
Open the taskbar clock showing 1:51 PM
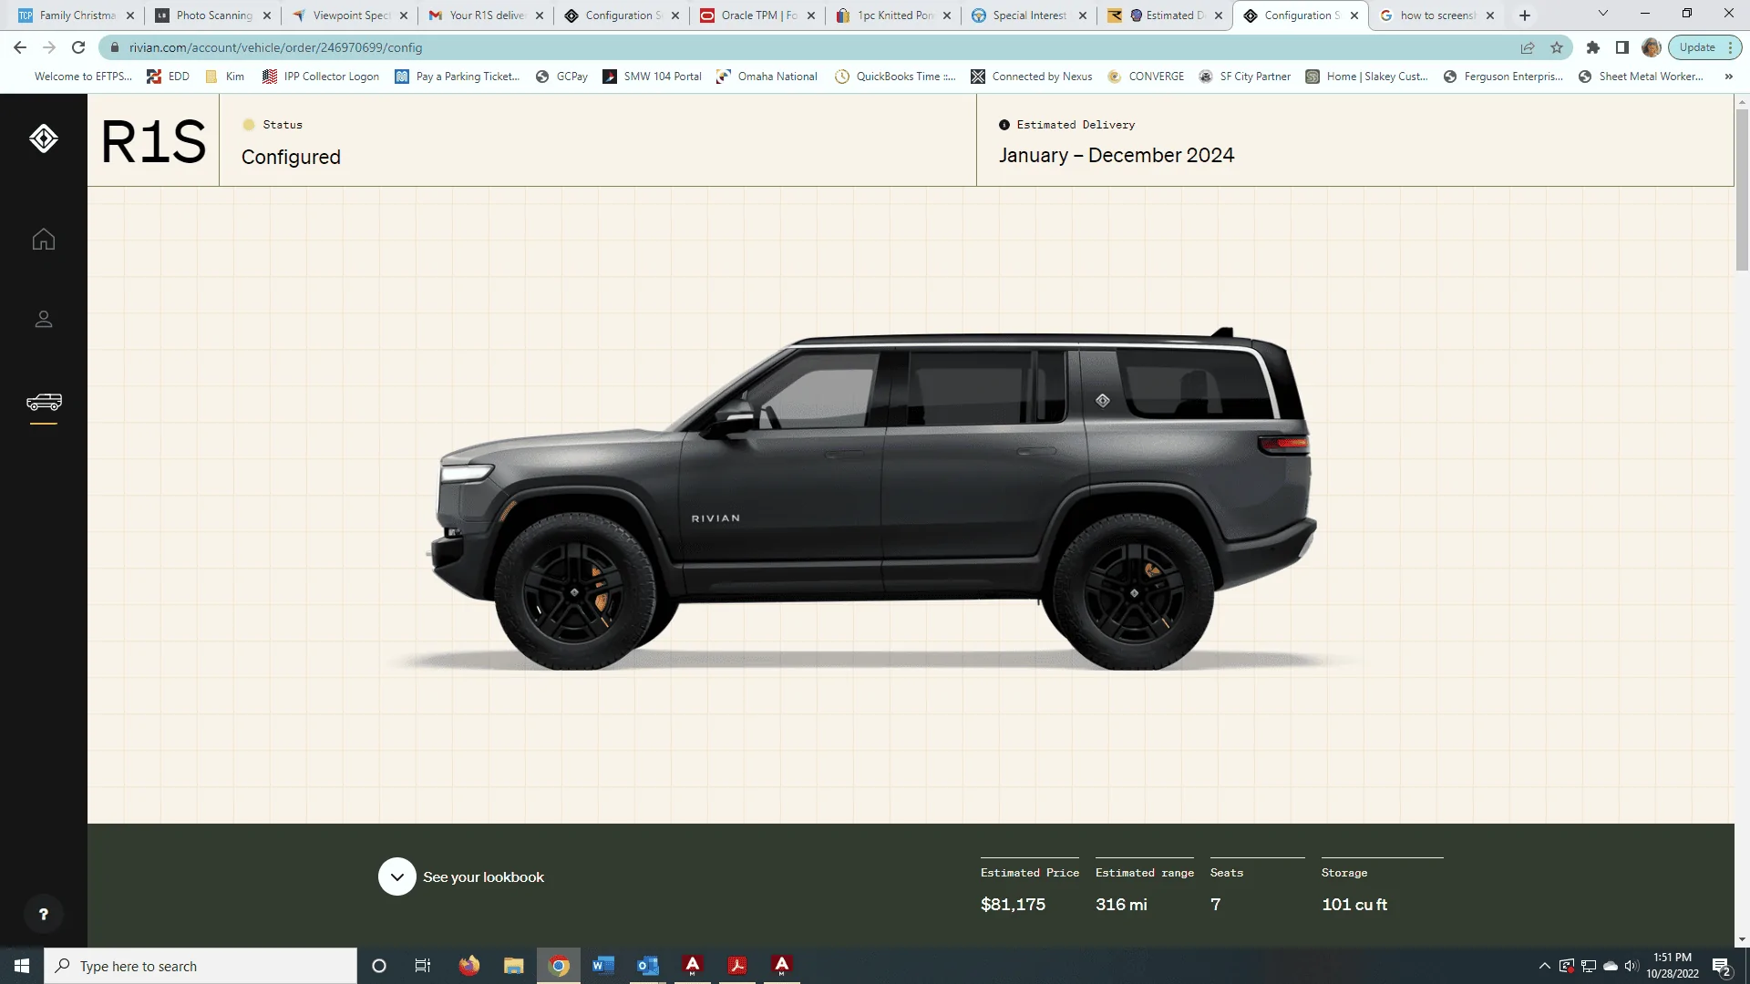(1673, 966)
